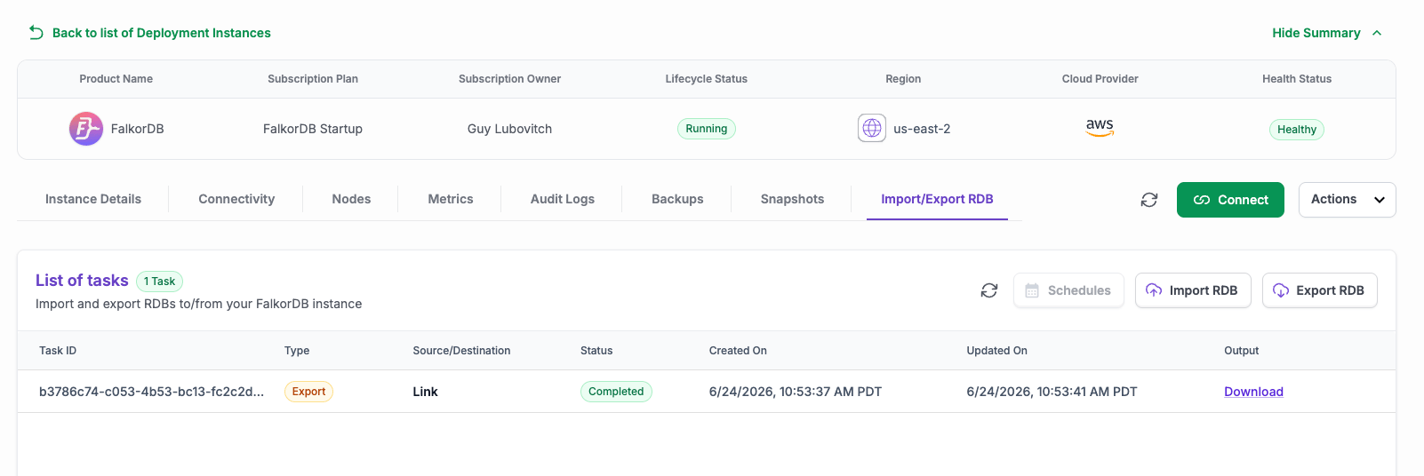Open the Audit Logs tab
This screenshot has height=476, width=1424.
coord(563,199)
